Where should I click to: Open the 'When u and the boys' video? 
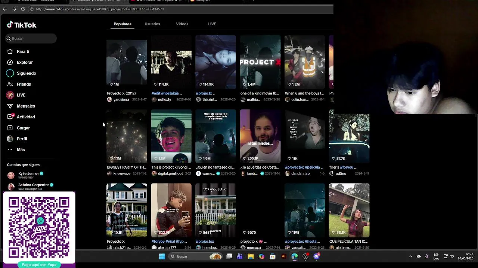(x=305, y=62)
